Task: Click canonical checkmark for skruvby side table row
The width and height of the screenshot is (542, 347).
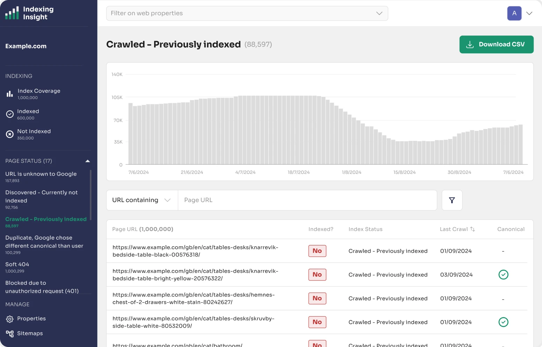Action: click(x=503, y=322)
